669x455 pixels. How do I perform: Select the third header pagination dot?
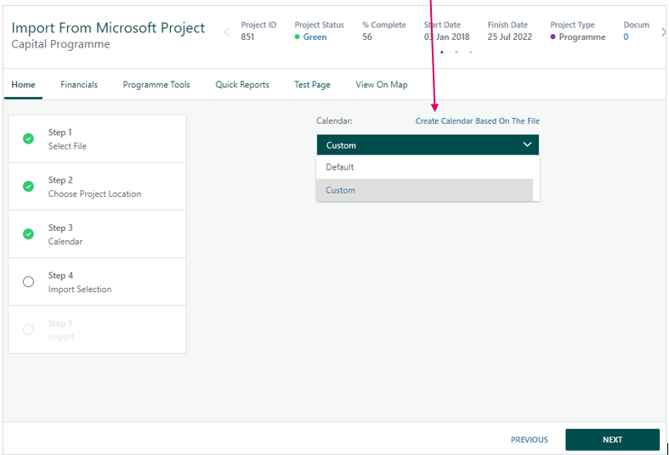[471, 53]
